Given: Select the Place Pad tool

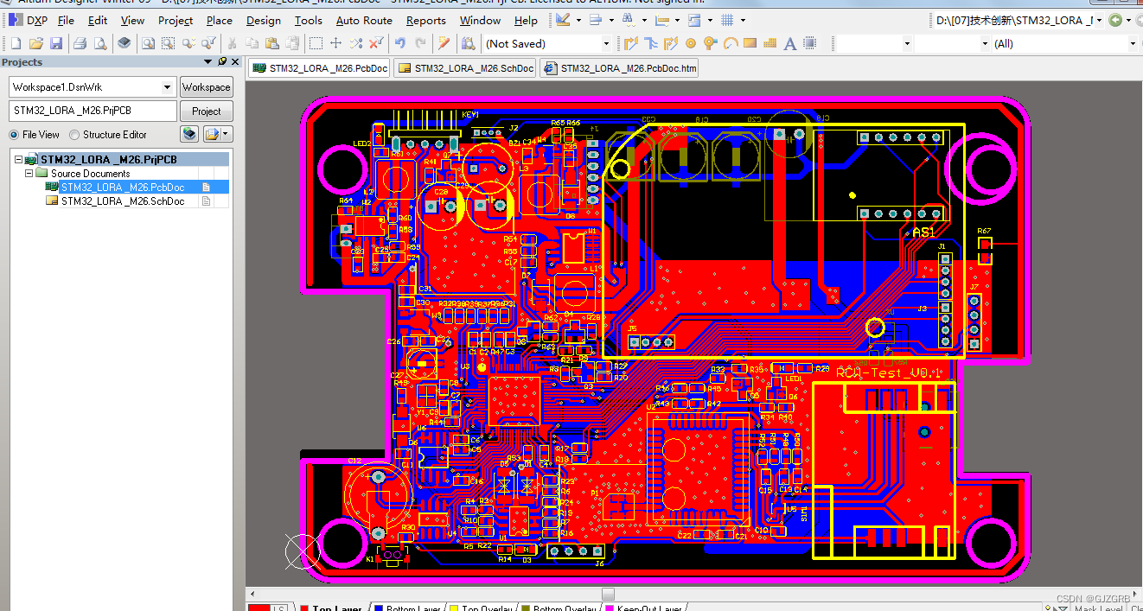Looking at the screenshot, I should (690, 43).
